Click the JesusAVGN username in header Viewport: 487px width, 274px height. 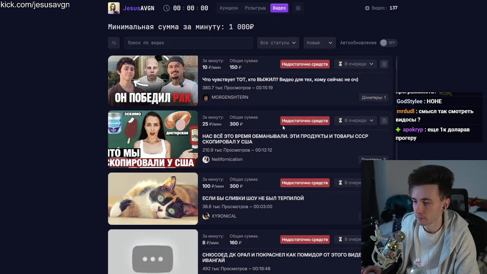(138, 8)
